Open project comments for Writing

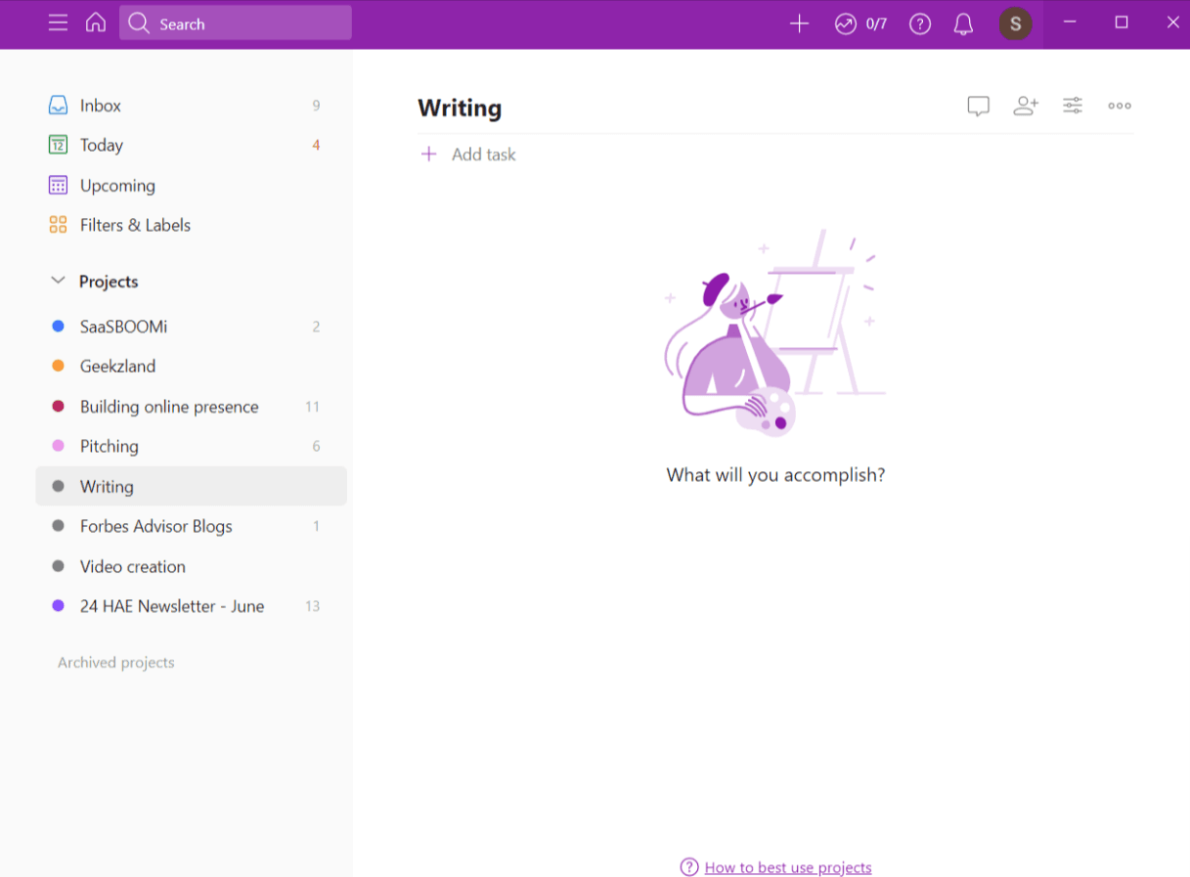978,106
